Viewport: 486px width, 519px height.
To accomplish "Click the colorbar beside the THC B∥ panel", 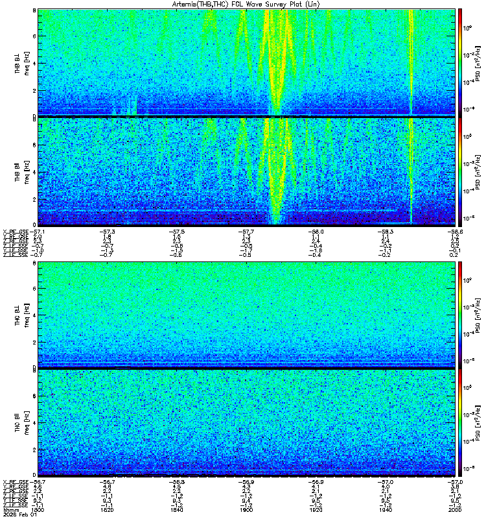I will 460,423.
